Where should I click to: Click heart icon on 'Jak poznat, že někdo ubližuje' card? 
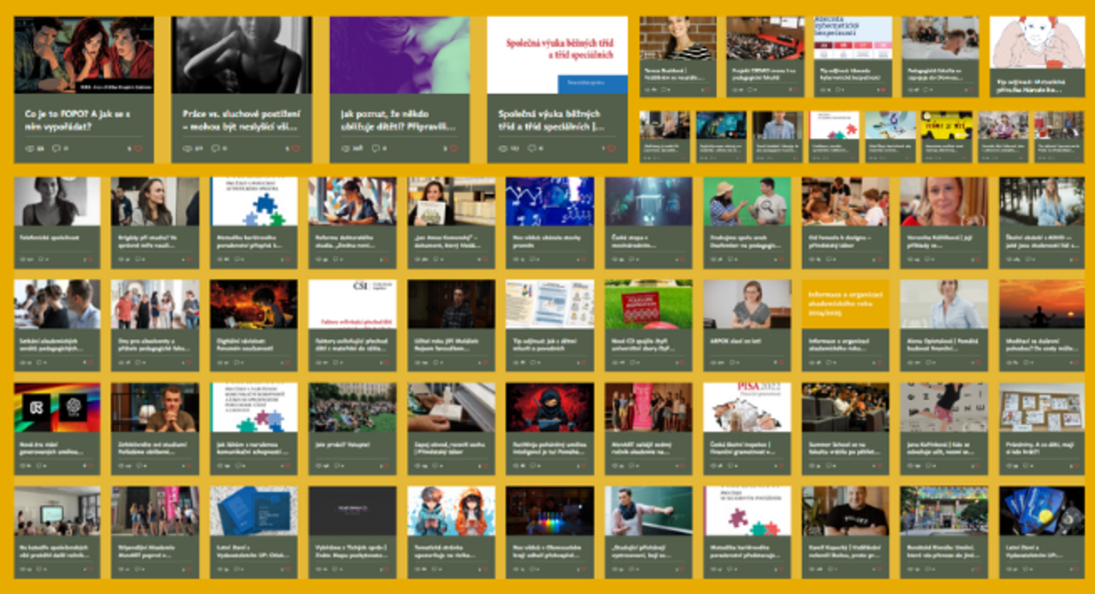point(453,149)
